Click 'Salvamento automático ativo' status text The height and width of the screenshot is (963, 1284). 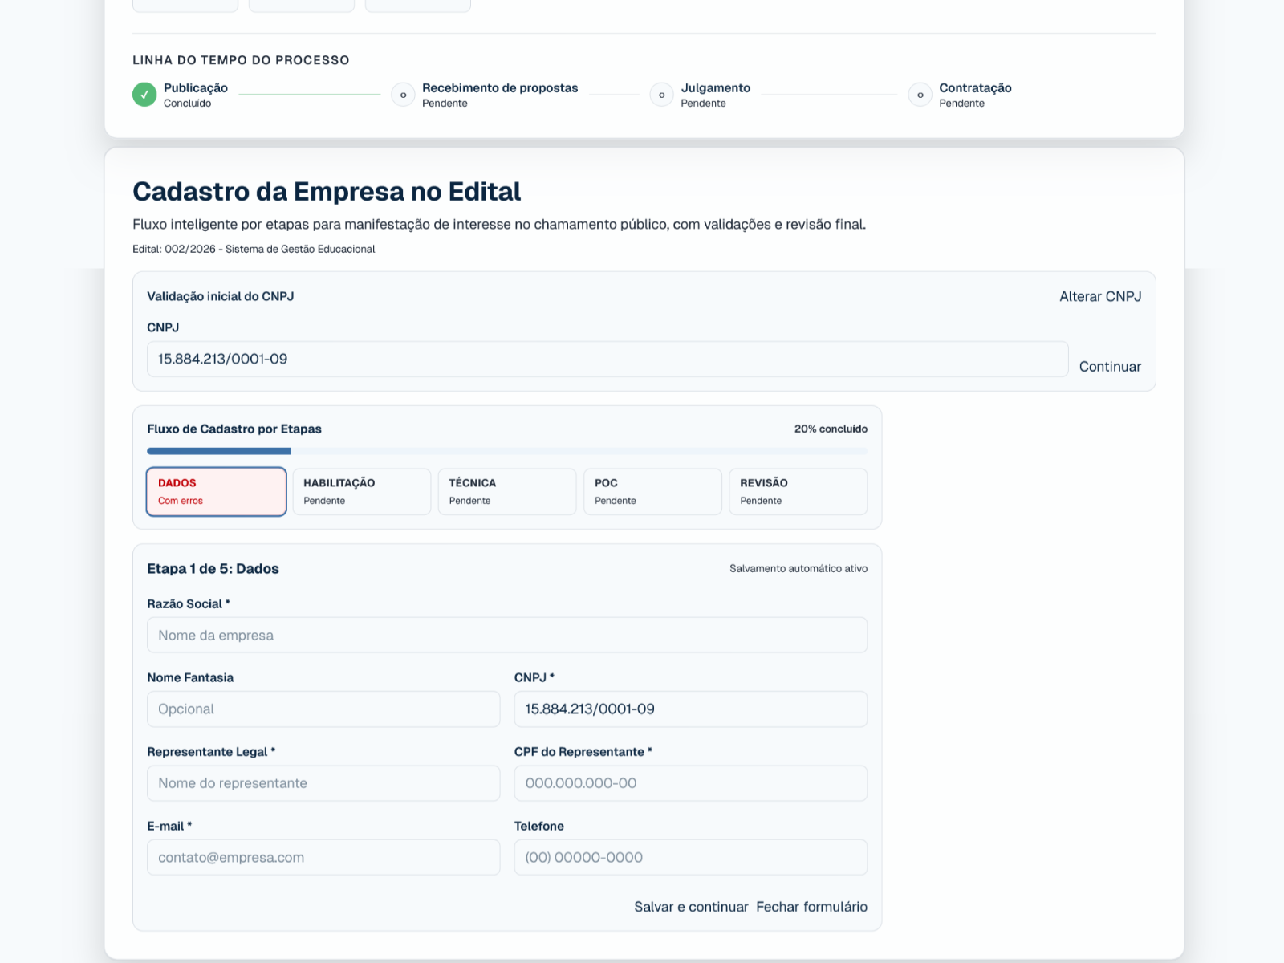pyautogui.click(x=798, y=568)
